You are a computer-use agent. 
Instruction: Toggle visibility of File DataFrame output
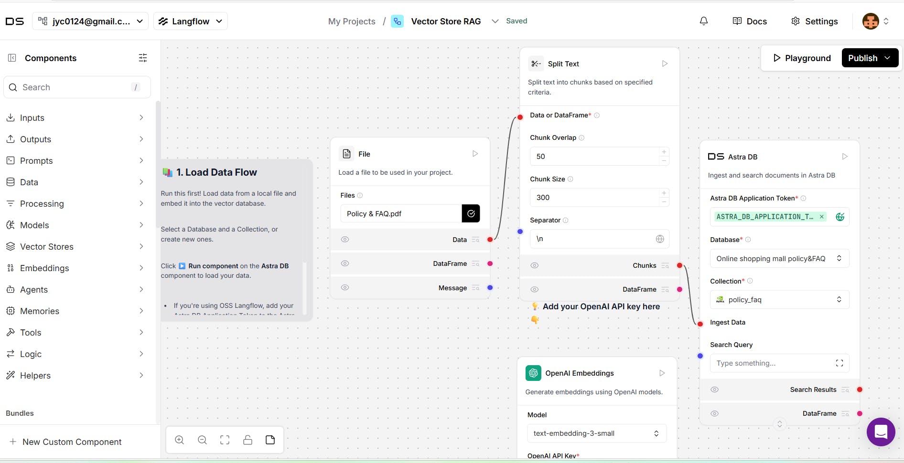pyautogui.click(x=345, y=263)
